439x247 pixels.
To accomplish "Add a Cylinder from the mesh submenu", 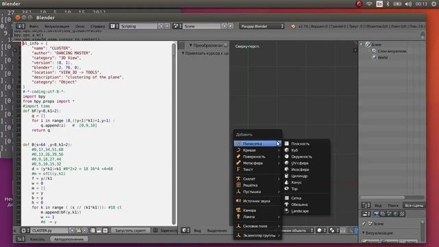I will (x=306, y=176).
